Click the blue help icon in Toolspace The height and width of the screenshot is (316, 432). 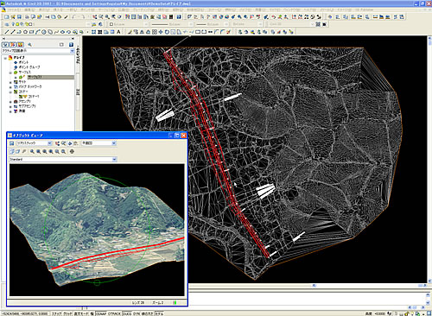click(x=71, y=45)
